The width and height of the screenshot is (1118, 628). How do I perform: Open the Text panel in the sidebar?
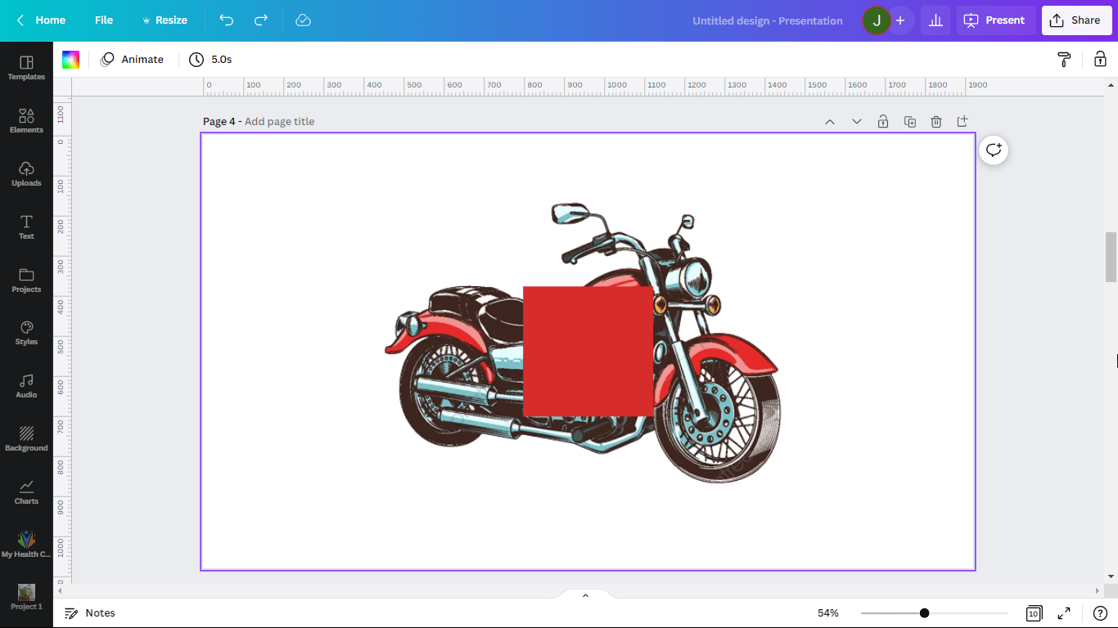[26, 226]
